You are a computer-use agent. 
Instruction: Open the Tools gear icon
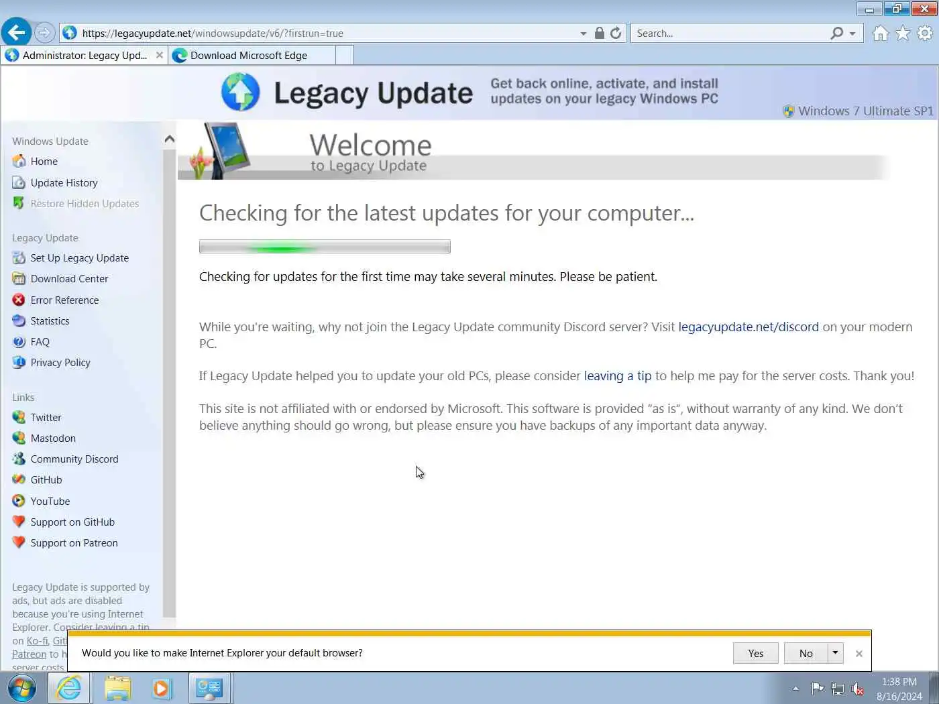pos(925,33)
